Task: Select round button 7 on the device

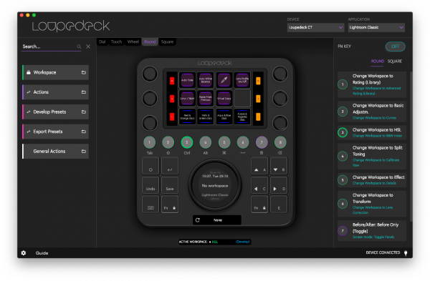Action: 262,142
